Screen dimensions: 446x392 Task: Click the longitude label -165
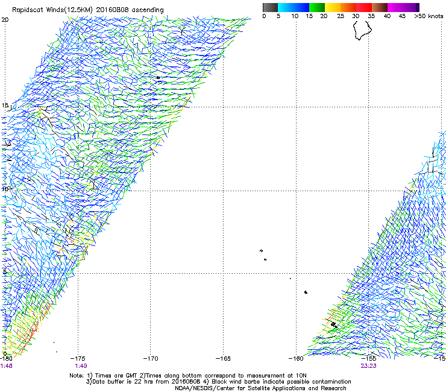point(223,359)
